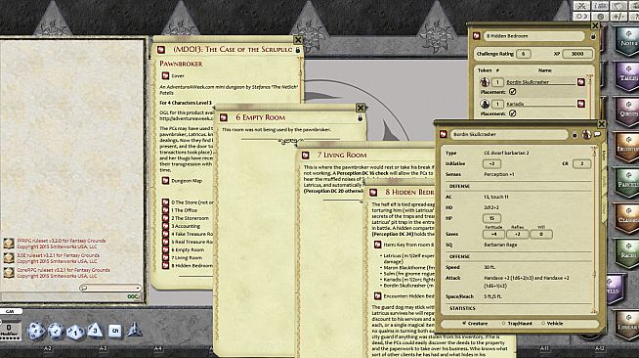Toggle placement check for Kariadis
The width and height of the screenshot is (639, 358).
[513, 113]
